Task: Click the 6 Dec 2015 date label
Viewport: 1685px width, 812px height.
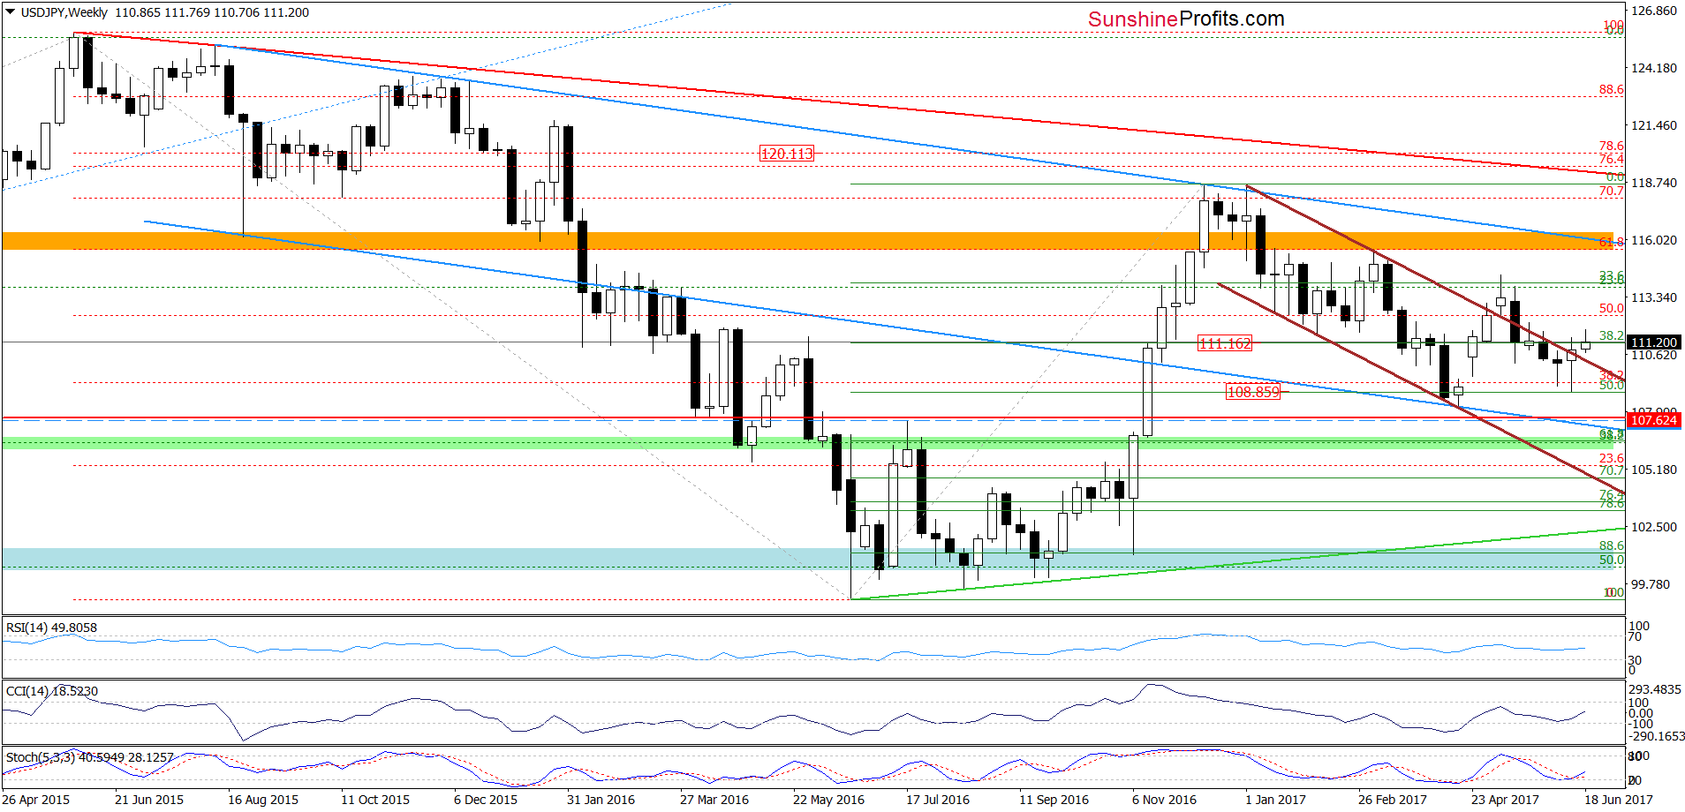Action: click(486, 800)
